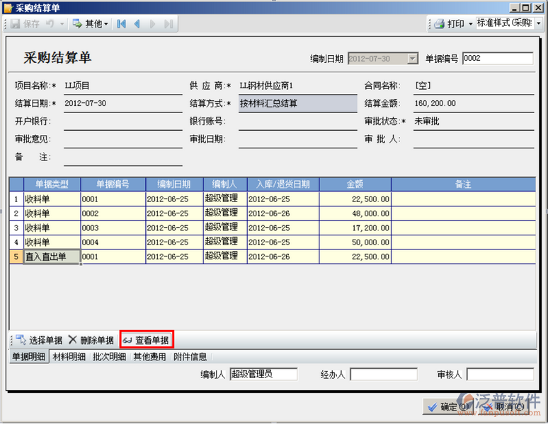
Task: Open the 编制日期 date dropdown
Action: 412,58
